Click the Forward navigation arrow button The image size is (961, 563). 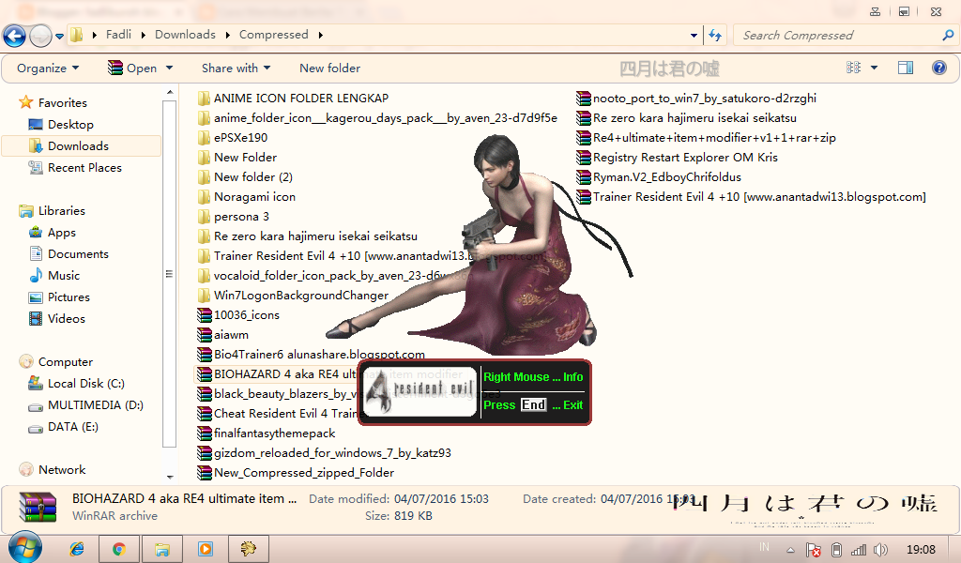pyautogui.click(x=40, y=36)
